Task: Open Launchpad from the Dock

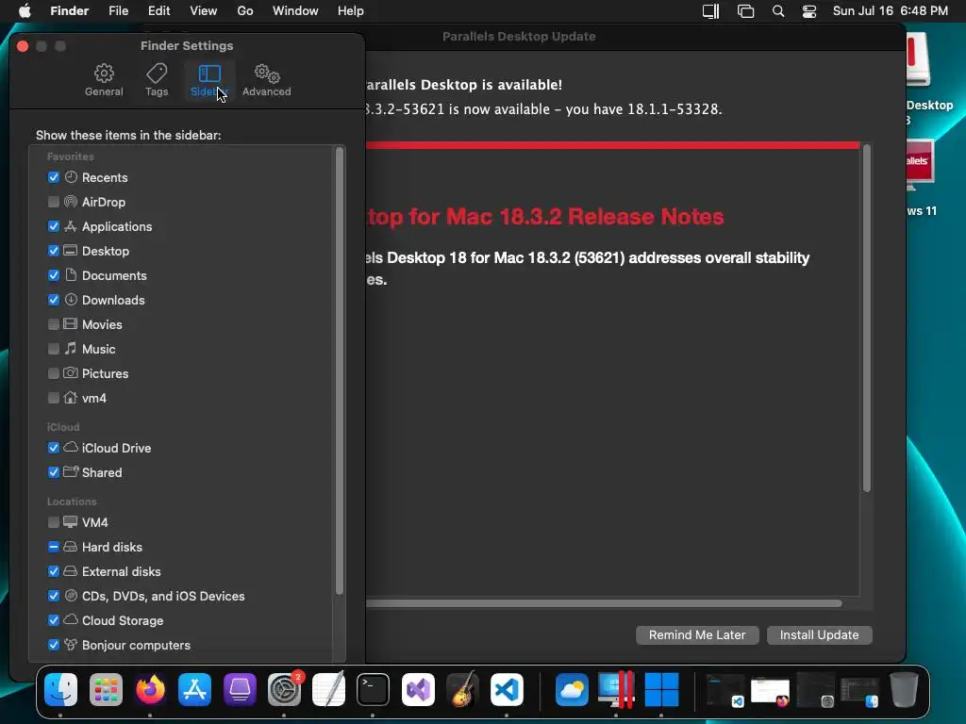Action: click(x=106, y=689)
